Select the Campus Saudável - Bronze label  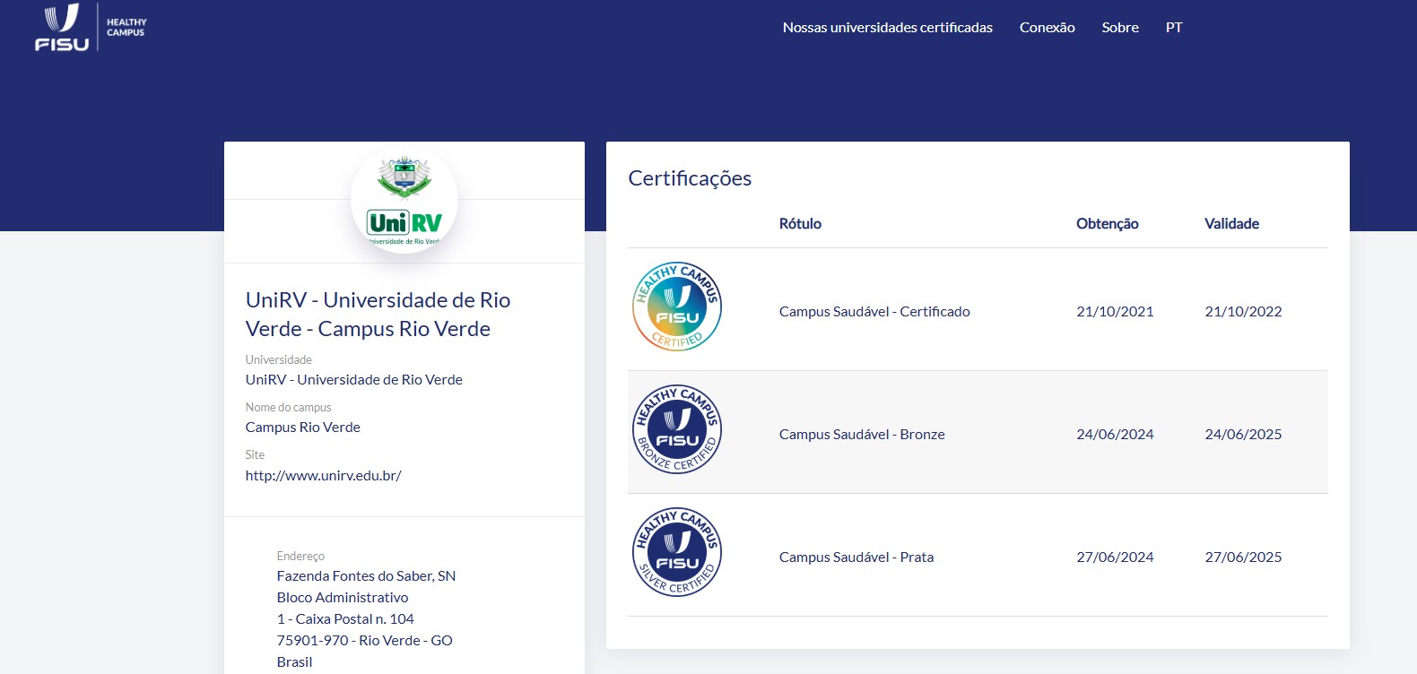(862, 435)
